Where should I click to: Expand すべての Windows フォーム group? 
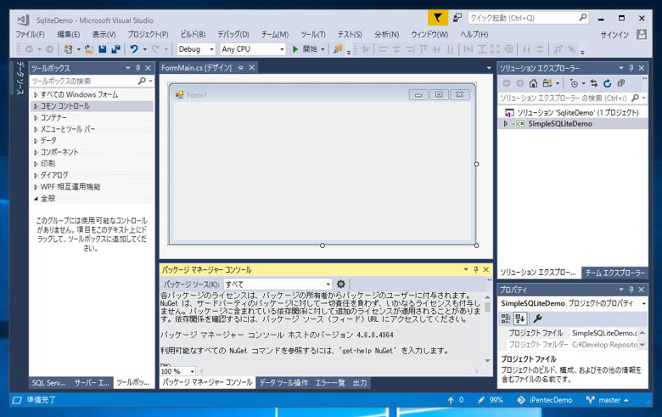36,94
